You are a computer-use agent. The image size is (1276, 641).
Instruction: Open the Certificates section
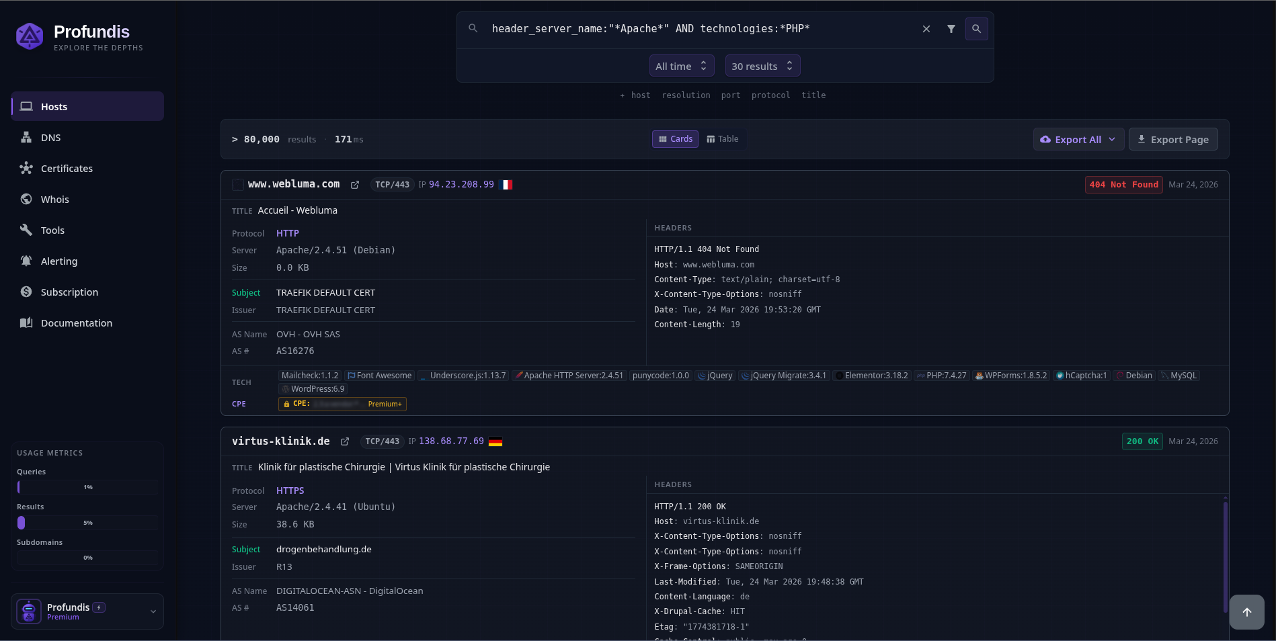87,168
